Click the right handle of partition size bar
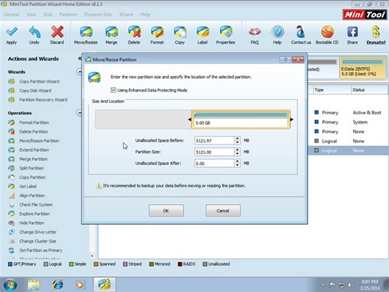Viewport: 389px width, 292px height. tap(292, 120)
